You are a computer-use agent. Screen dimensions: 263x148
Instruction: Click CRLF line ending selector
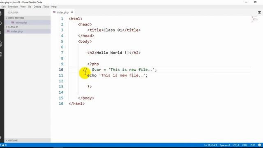(245, 145)
